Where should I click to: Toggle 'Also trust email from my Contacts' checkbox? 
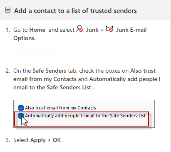(21, 108)
